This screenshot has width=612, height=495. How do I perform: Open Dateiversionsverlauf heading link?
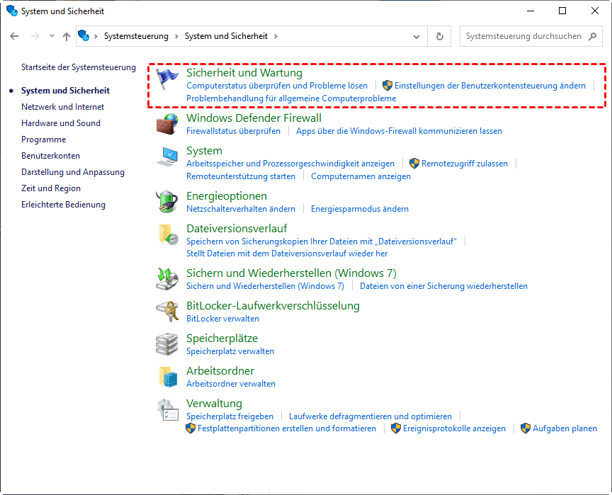[x=237, y=228]
